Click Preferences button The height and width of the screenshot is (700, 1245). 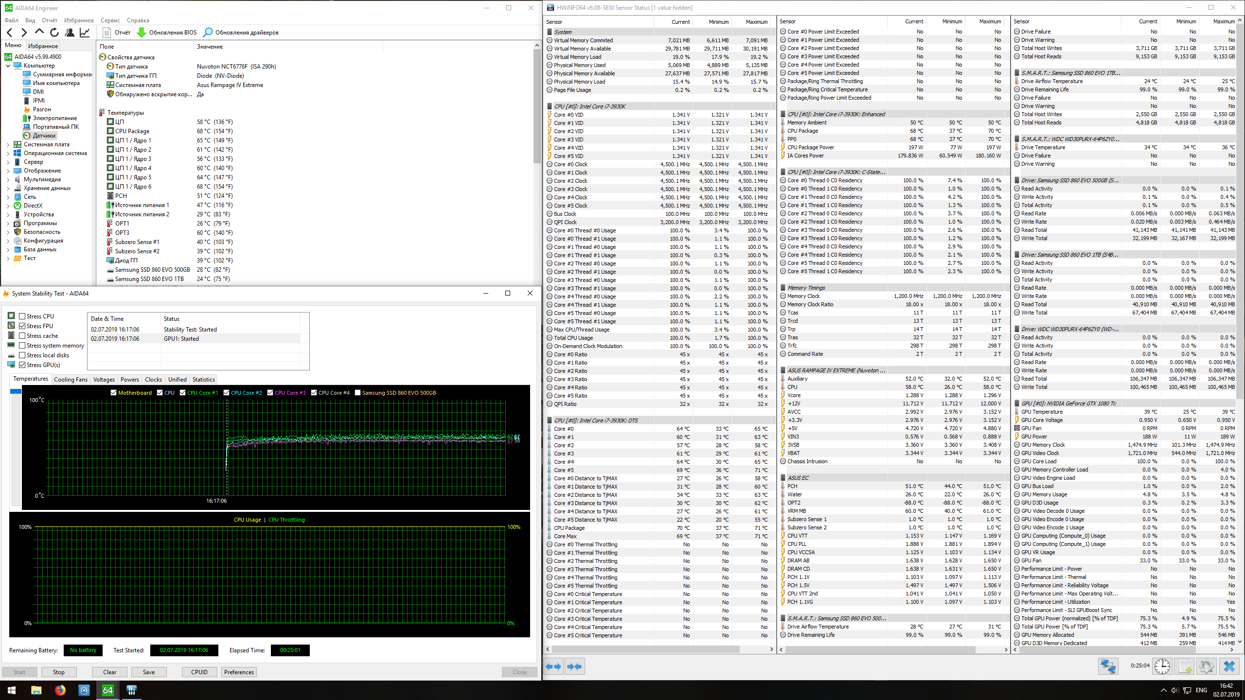tap(239, 672)
